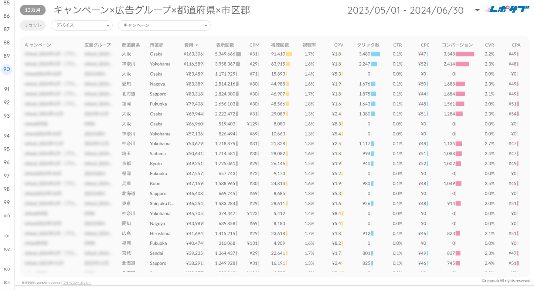This screenshot has height=290, width=534.
Task: Sort by CPC column header
Action: (425, 45)
